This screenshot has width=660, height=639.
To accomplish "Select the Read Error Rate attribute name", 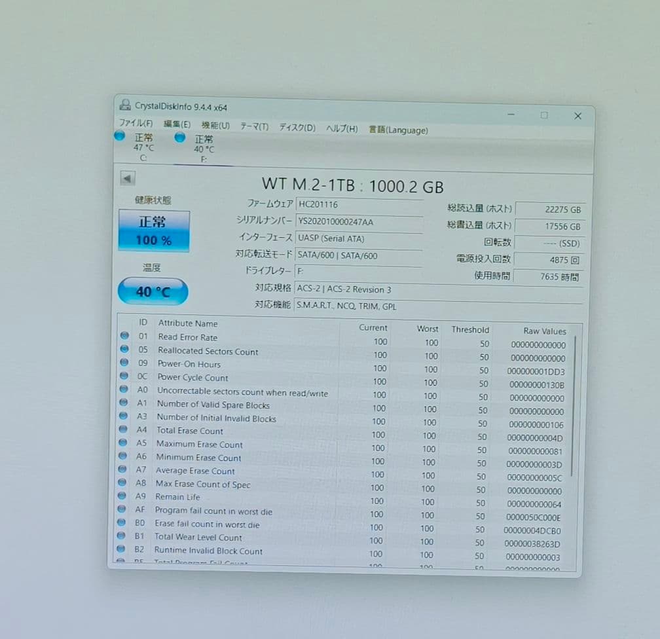I will [x=188, y=337].
